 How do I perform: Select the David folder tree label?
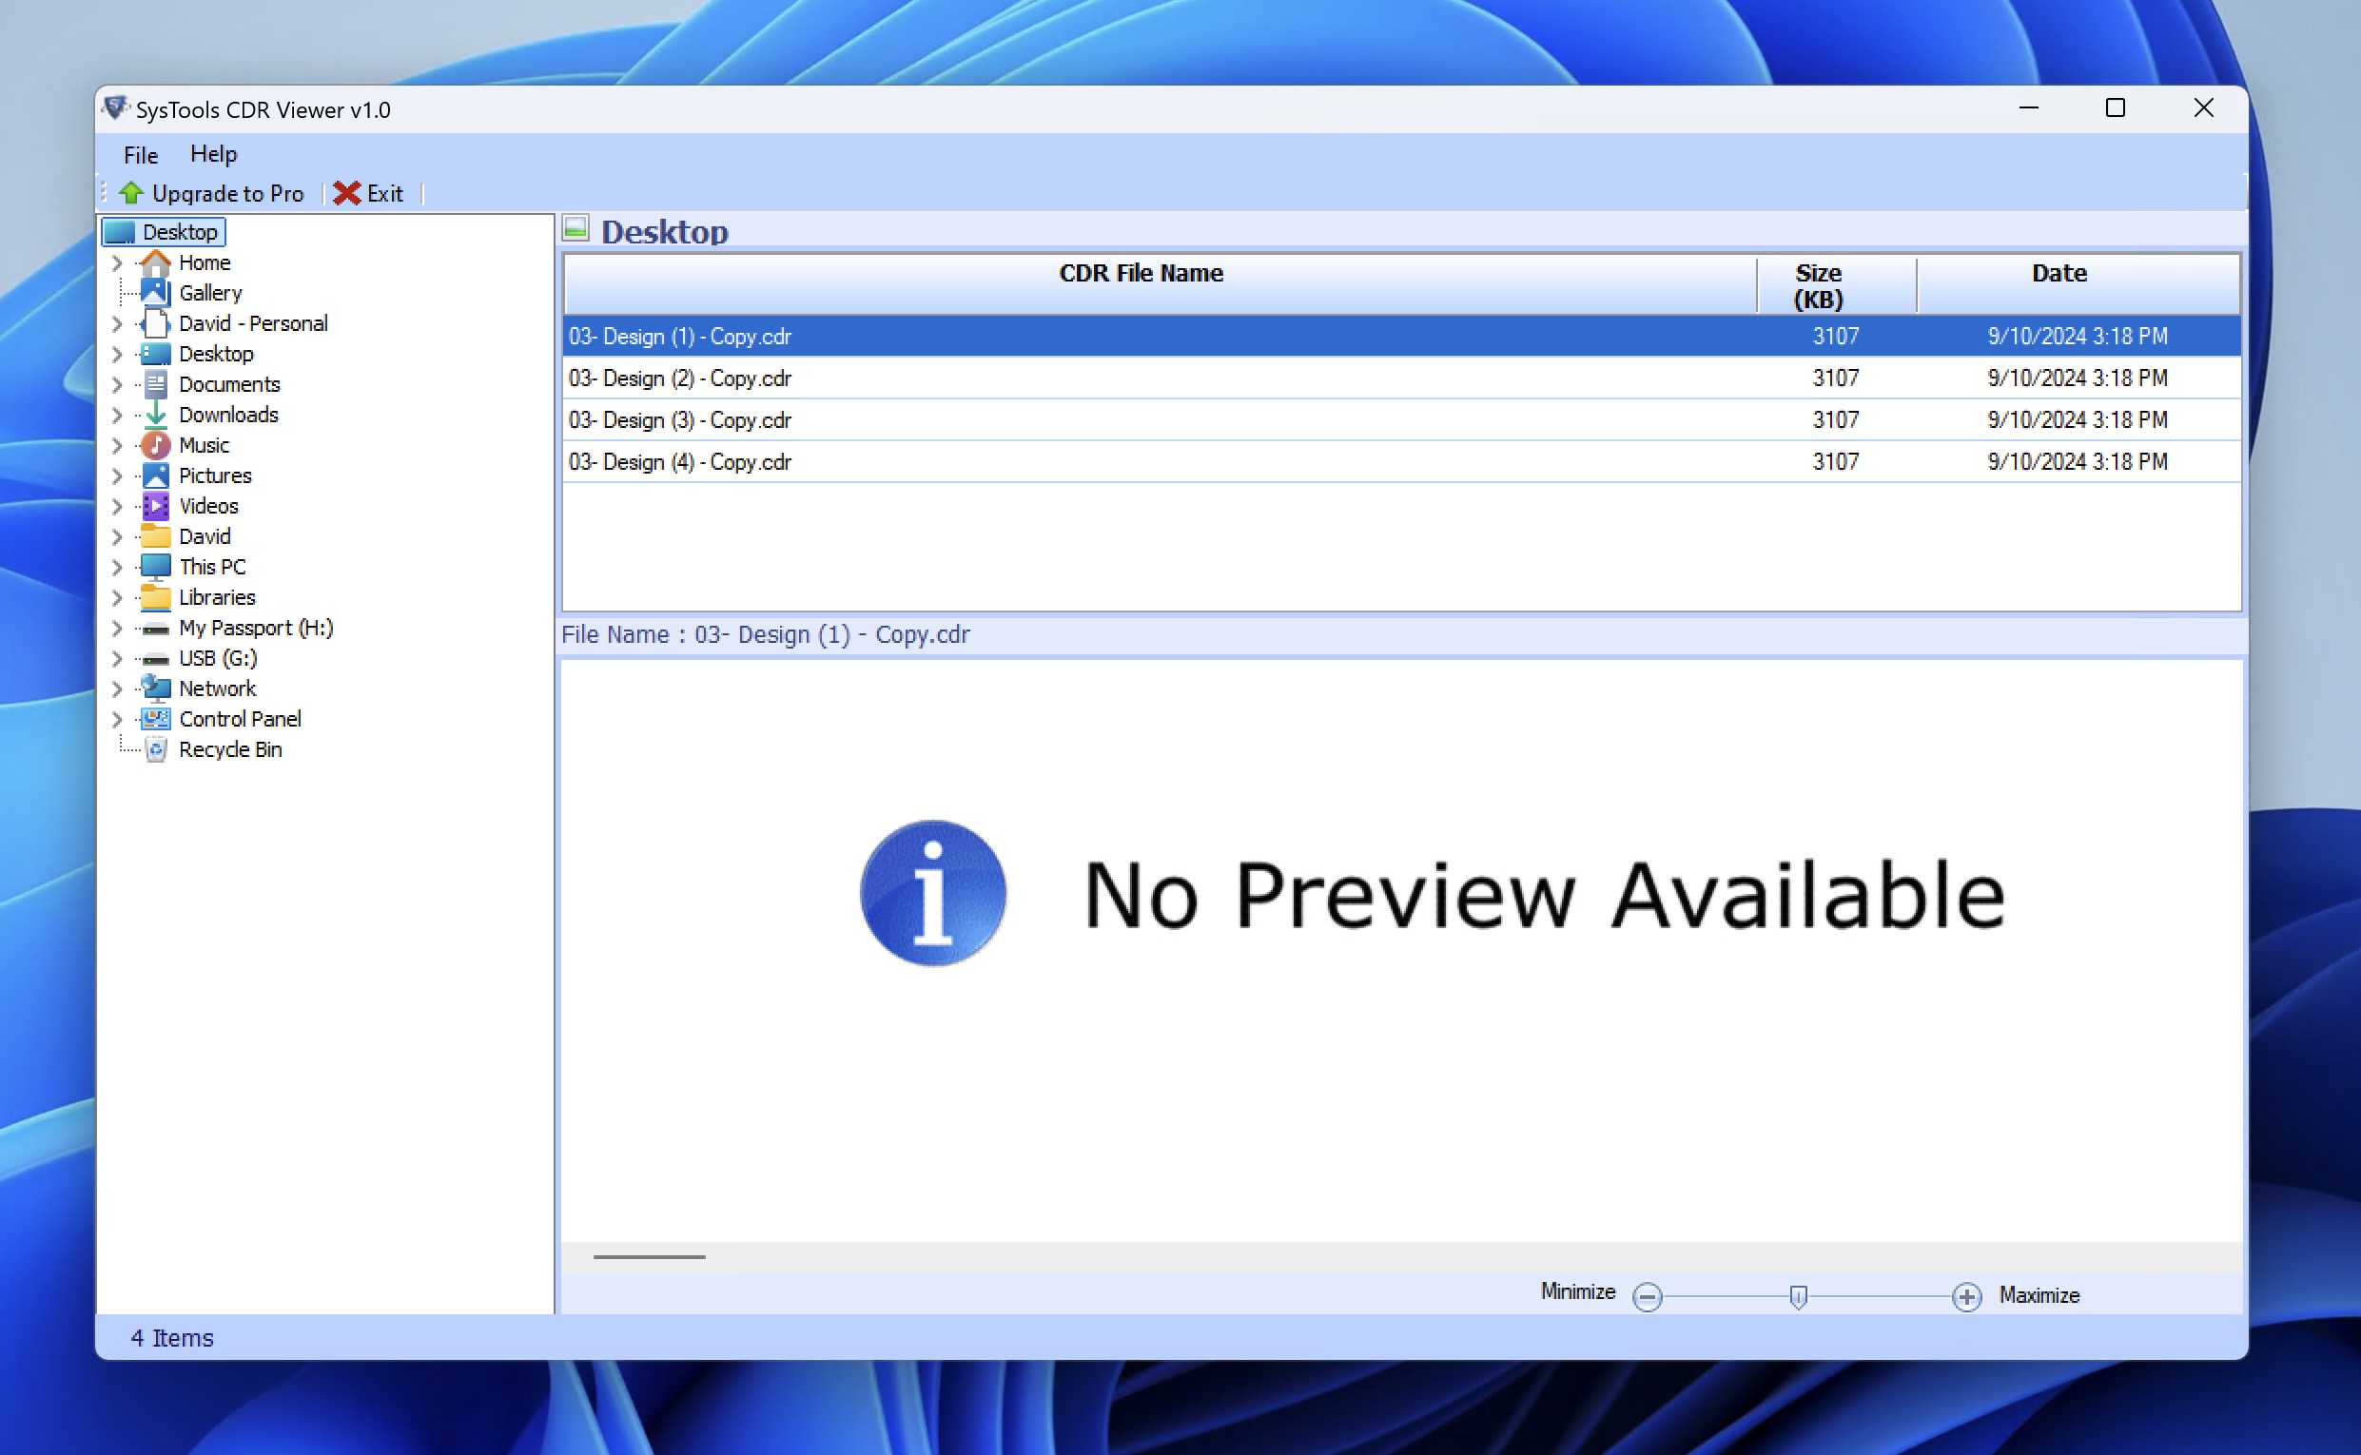(x=205, y=536)
